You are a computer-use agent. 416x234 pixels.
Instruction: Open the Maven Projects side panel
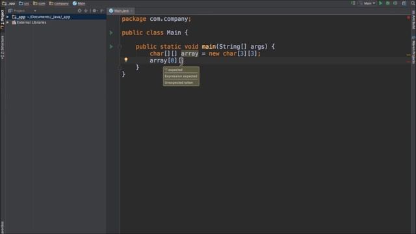pos(413,49)
